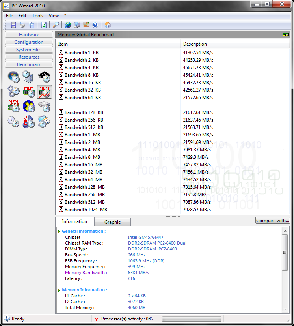The width and height of the screenshot is (294, 326).
Task: Click the Processor(s) activity status text
Action: point(127,319)
